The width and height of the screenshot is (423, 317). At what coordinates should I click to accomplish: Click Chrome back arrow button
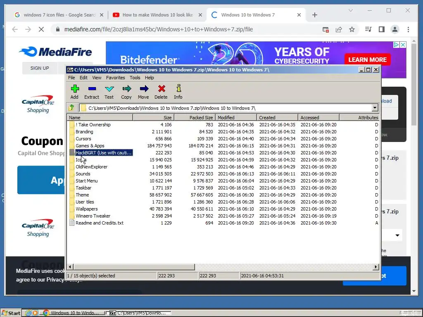[15, 29]
